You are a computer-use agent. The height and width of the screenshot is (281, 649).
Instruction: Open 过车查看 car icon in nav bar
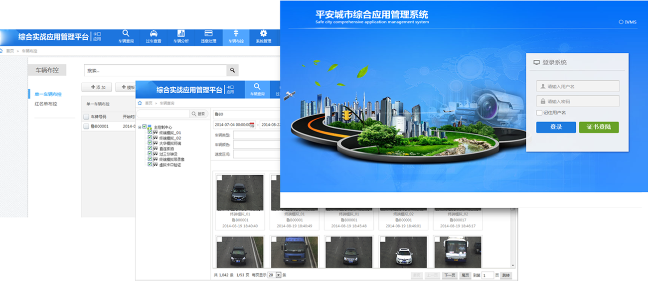[x=154, y=33]
